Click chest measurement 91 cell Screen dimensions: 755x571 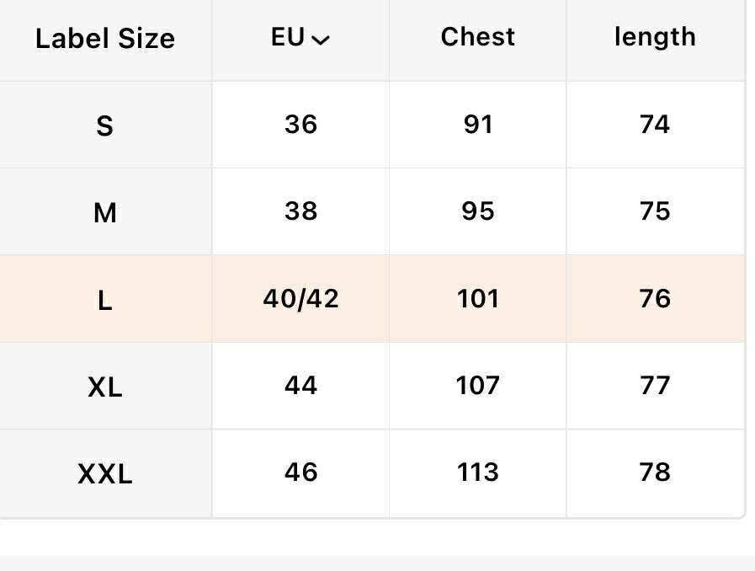478,125
